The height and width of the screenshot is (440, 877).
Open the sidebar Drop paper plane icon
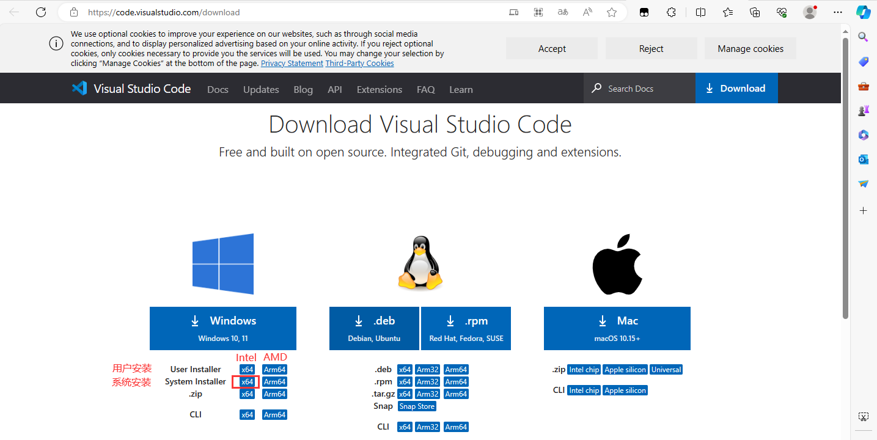click(x=864, y=184)
